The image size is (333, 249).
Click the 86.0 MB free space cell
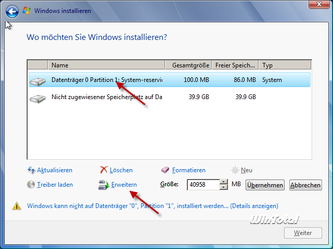pyautogui.click(x=245, y=80)
